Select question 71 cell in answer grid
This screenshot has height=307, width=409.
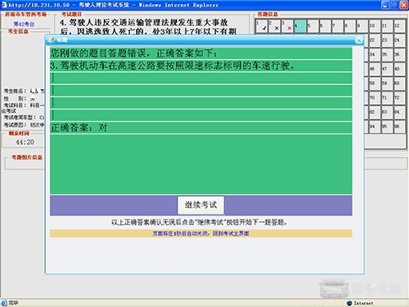click(x=388, y=98)
